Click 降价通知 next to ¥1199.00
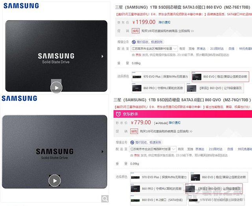 pyautogui.click(x=164, y=22)
